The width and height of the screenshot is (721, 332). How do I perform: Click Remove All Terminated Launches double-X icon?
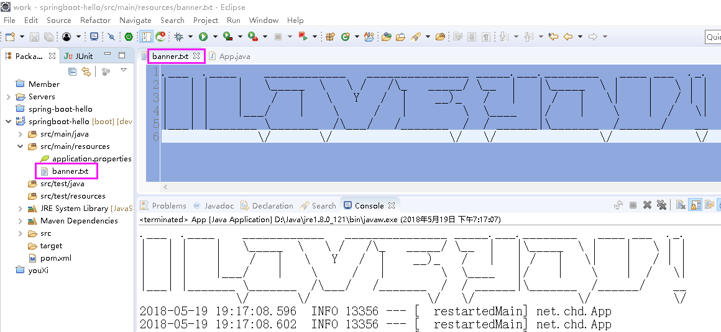(x=661, y=205)
